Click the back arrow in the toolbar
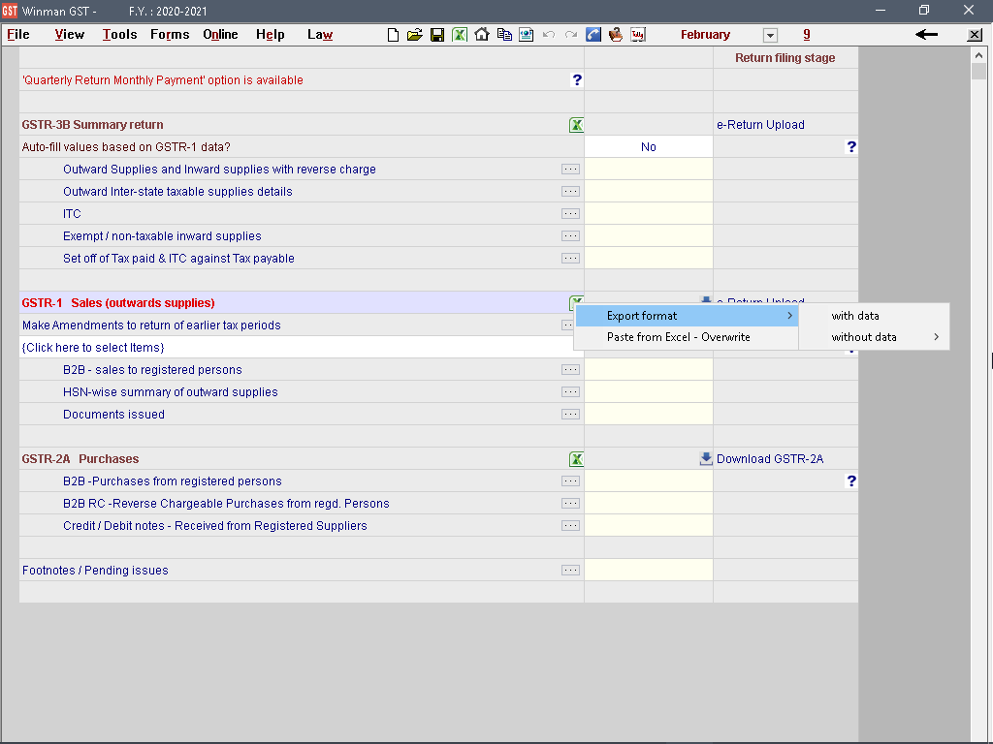 926,35
